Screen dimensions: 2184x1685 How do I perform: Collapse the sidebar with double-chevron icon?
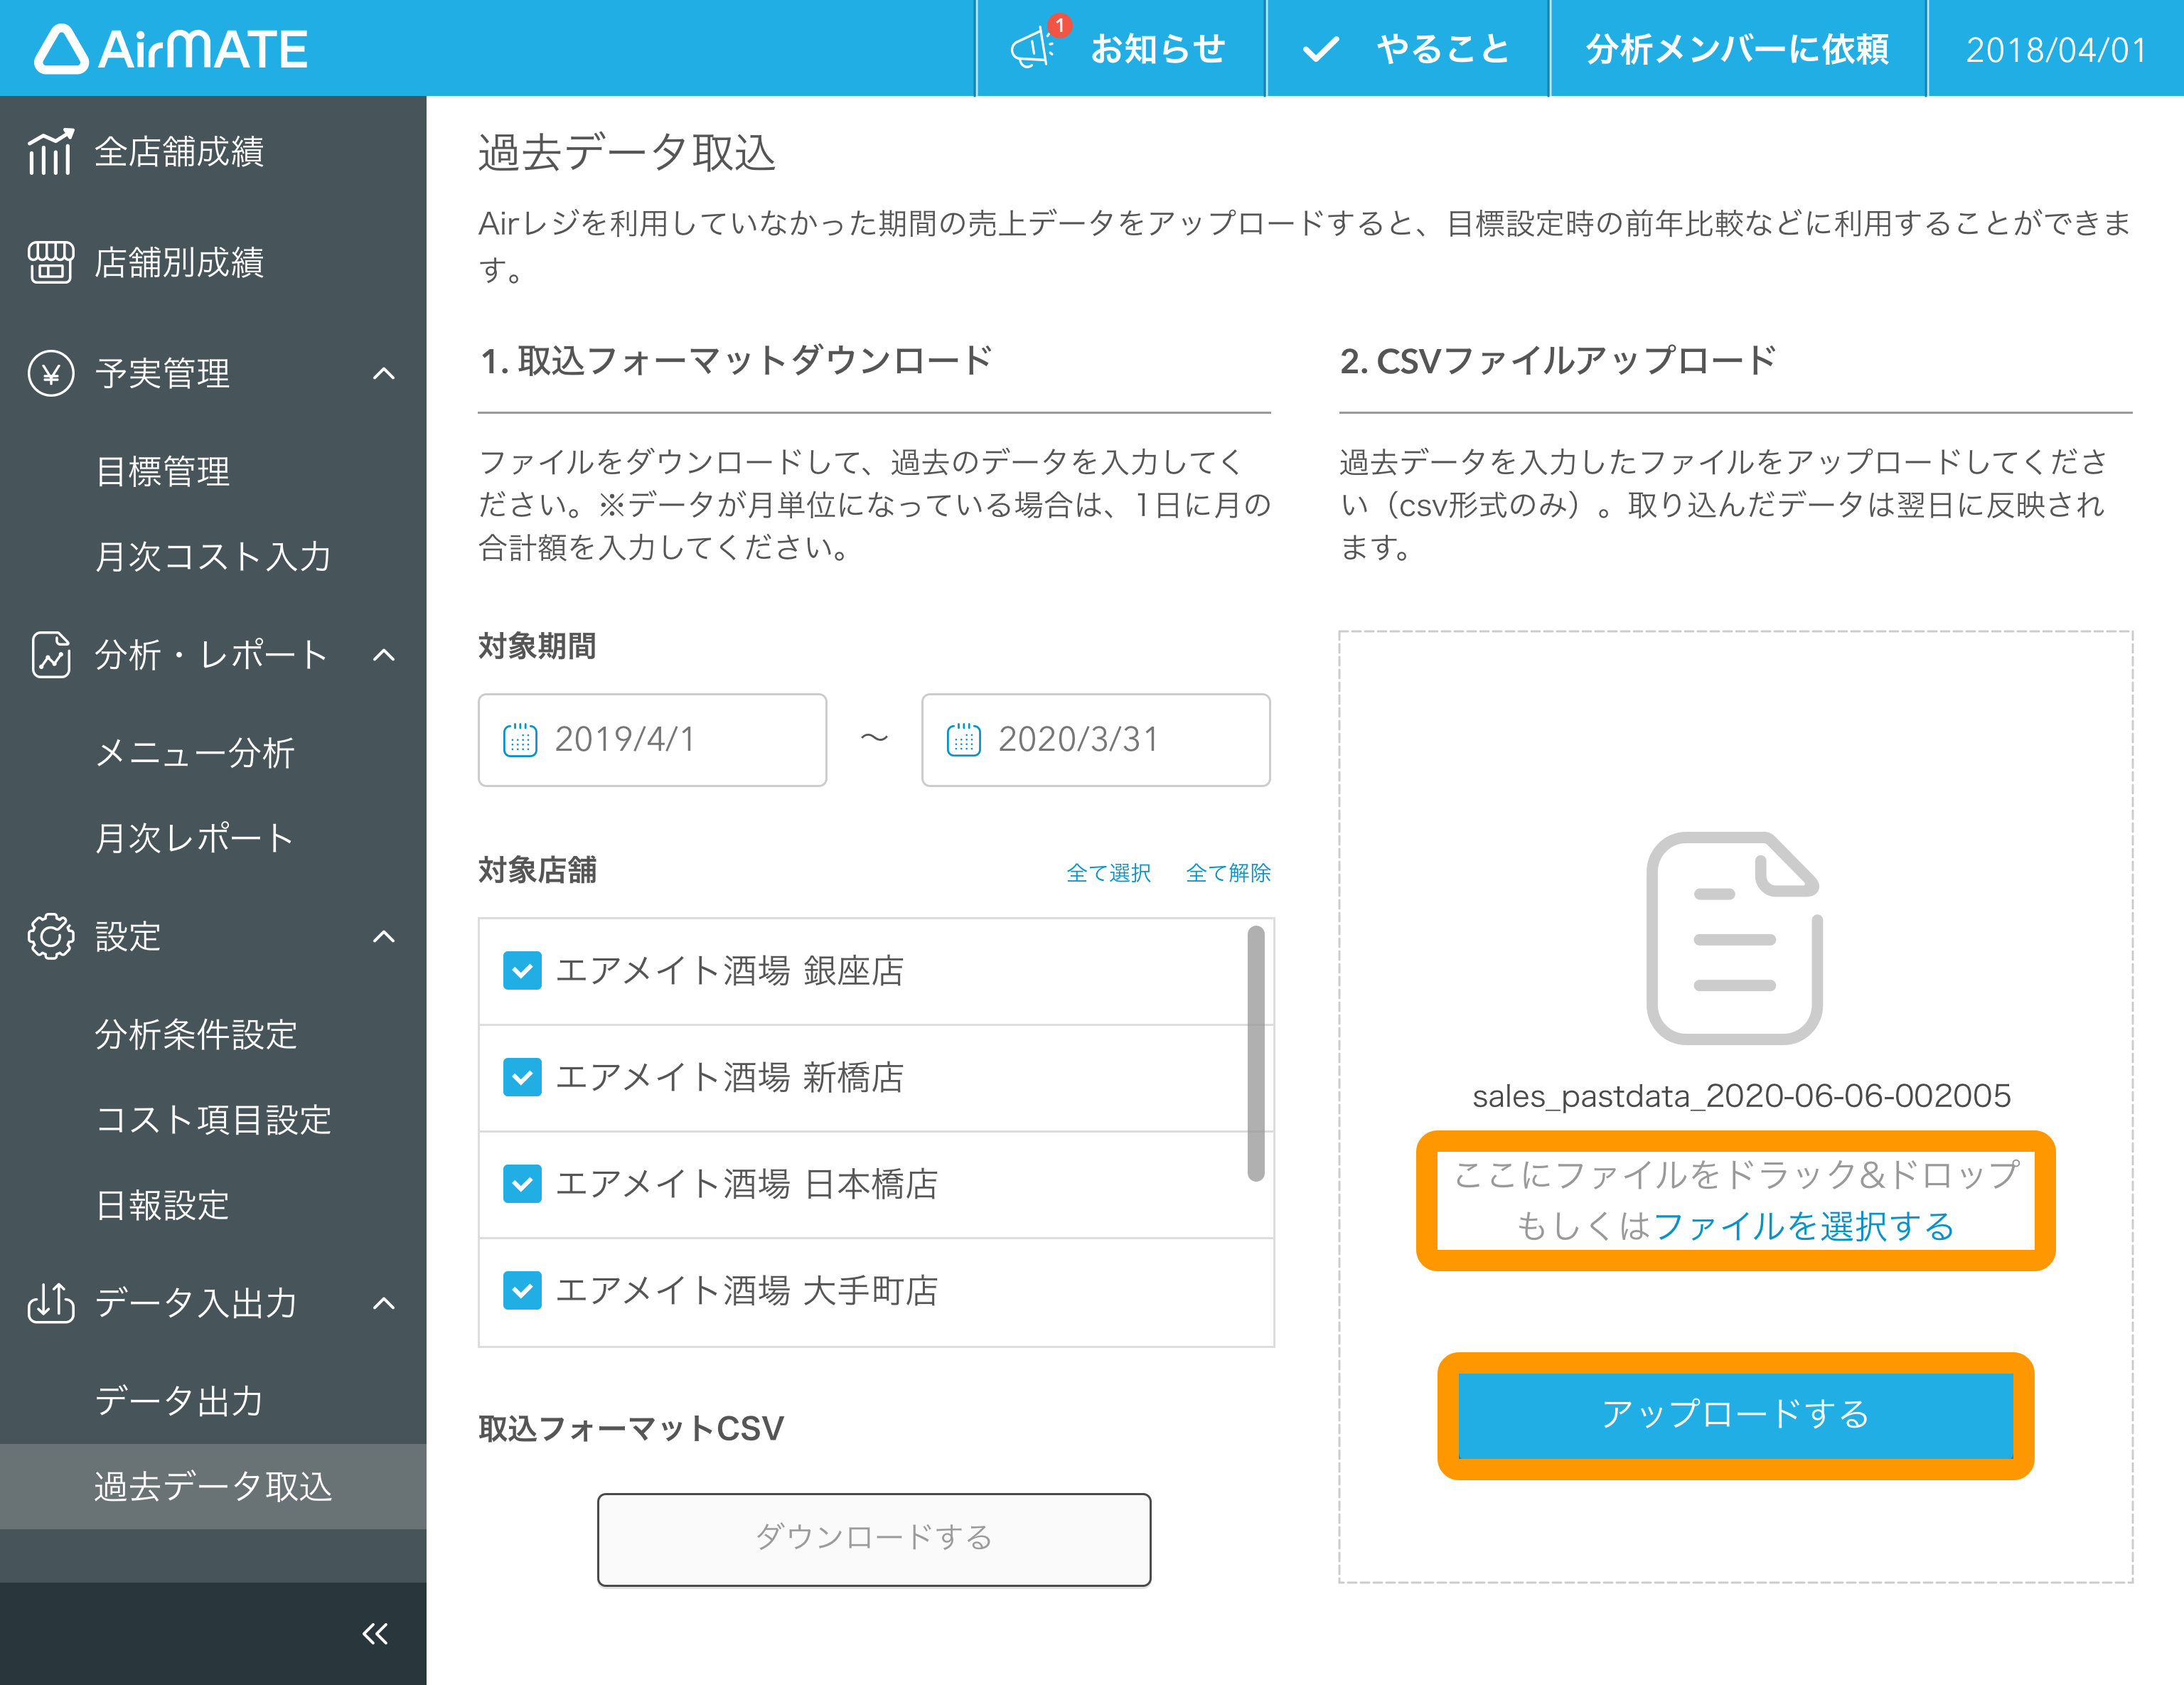coord(375,1634)
